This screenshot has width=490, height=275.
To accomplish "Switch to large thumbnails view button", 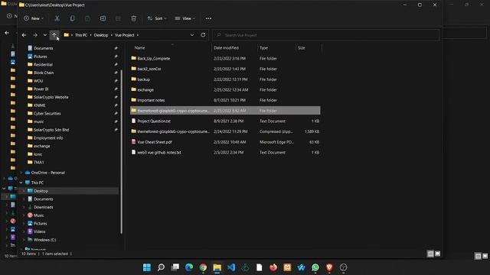I will (x=437, y=254).
